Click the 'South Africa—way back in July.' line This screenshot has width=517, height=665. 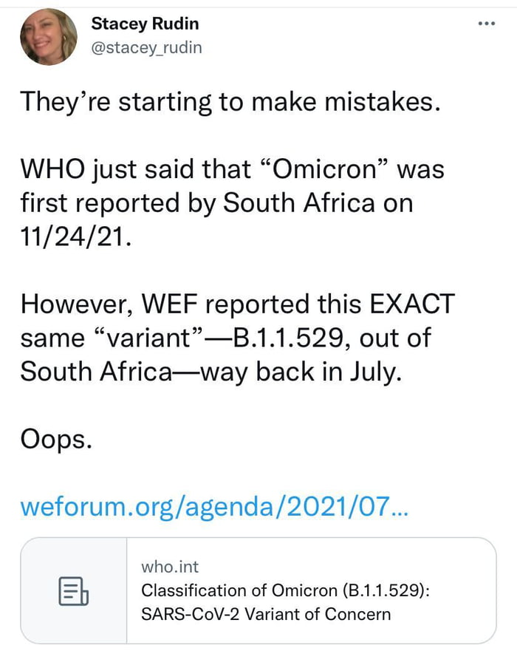click(x=211, y=371)
